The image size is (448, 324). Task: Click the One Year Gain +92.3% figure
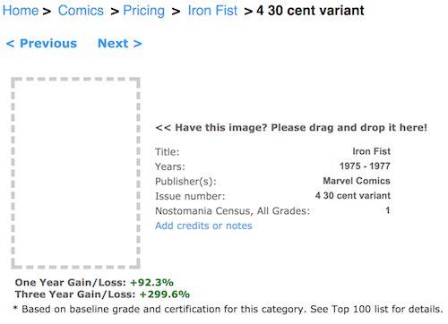(151, 282)
